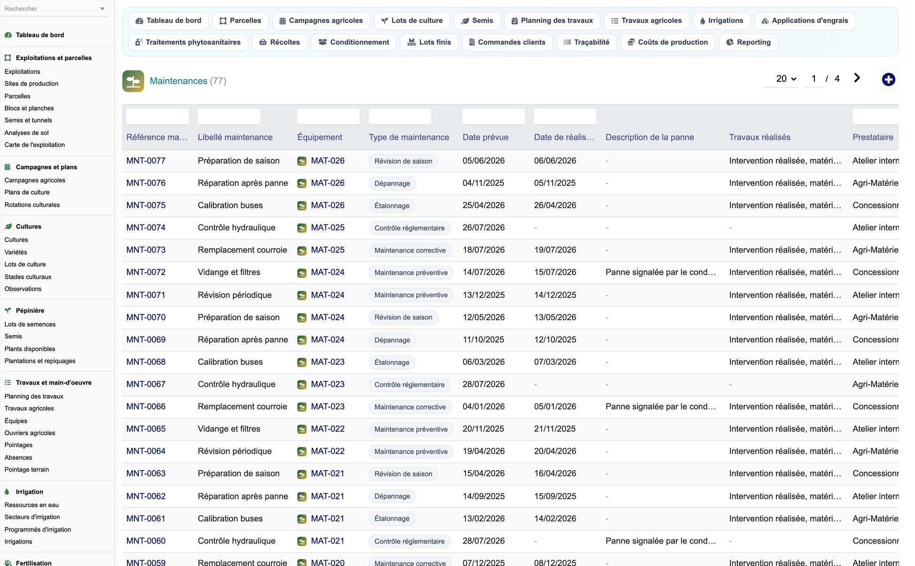Open equipment MAT-022 in MNT-0064 row
915x566 pixels.
pos(328,451)
